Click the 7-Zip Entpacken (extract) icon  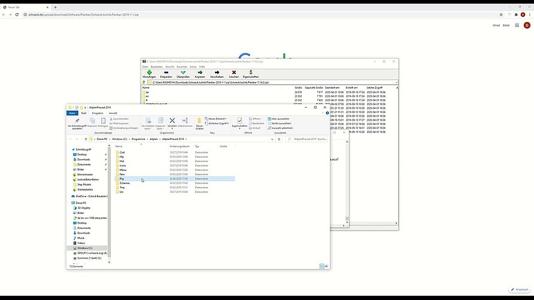pyautogui.click(x=166, y=72)
